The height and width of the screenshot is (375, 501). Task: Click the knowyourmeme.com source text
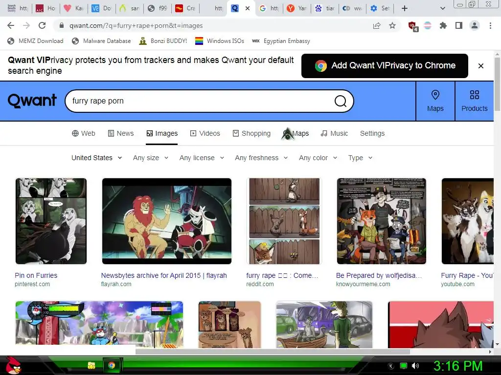(x=363, y=284)
